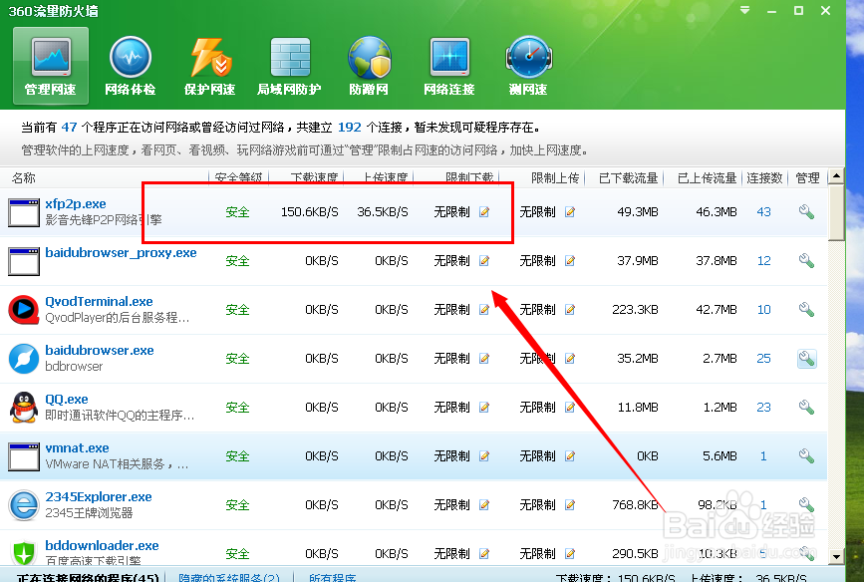Edit upload limit for vmnat.exe

tap(570, 455)
